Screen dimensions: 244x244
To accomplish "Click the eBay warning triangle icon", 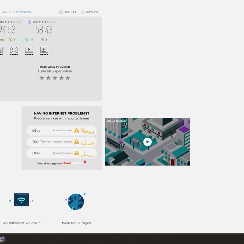I will coord(76,130).
